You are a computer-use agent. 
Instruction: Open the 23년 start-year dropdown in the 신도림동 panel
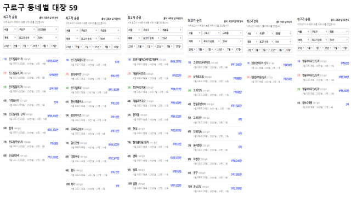[8, 46]
